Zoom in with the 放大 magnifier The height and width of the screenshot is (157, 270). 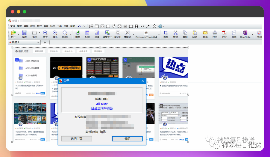[45, 34]
